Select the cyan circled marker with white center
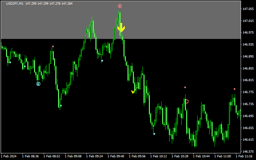 tap(38, 84)
